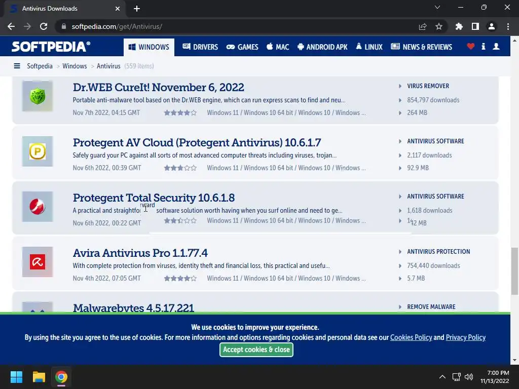
Task: Open Protegent Total Security 10.6.1.8 title
Action: tap(154, 198)
